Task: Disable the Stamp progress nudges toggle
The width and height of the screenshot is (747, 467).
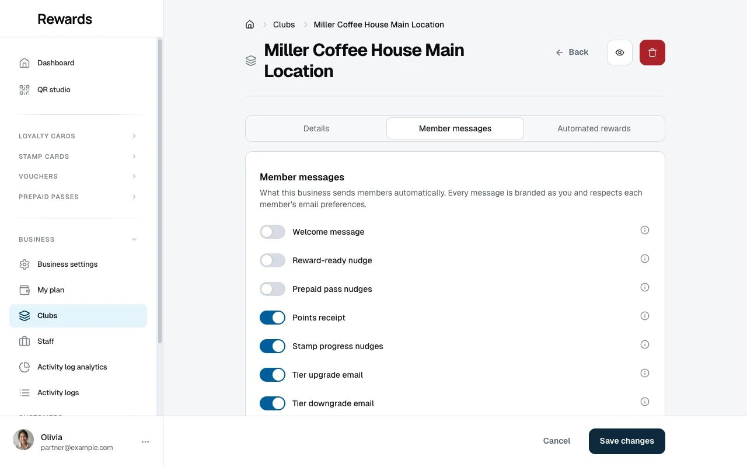Action: tap(273, 346)
